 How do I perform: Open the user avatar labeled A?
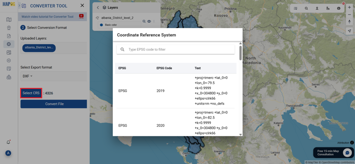coord(8,153)
